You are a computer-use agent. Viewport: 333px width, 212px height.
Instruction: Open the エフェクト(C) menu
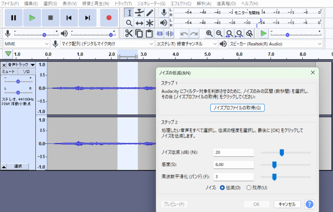pyautogui.click(x=181, y=4)
